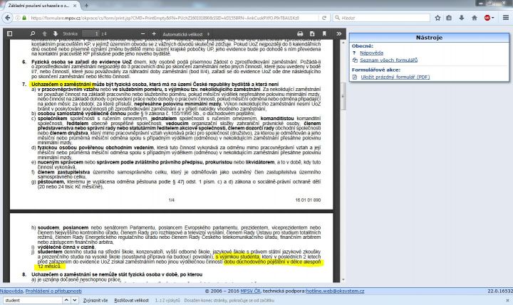Click the PDF bookmark current view icon
The height and width of the screenshot is (305, 513).
click(324, 33)
